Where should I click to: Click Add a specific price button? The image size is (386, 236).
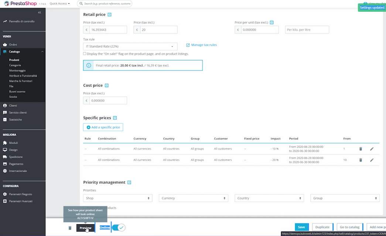point(103,127)
